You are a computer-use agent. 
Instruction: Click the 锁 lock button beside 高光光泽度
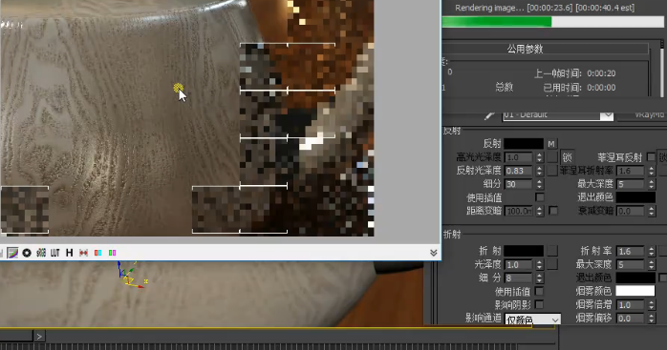(x=567, y=157)
